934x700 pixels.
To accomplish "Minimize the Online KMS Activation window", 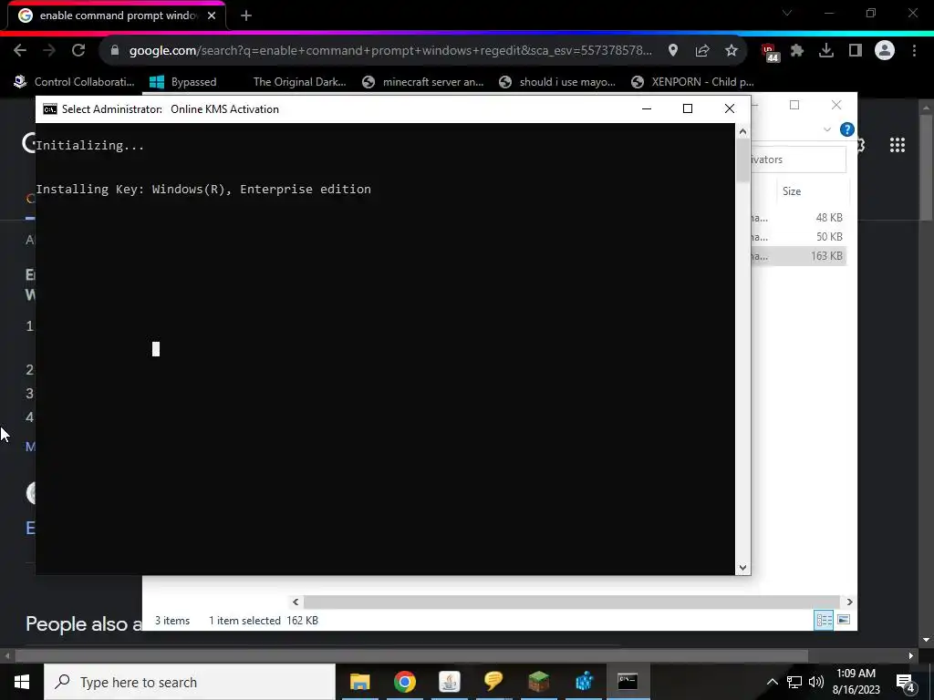I will (647, 108).
